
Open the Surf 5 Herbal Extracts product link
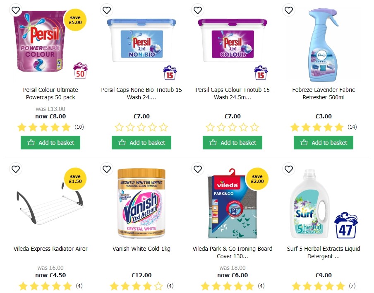[x=324, y=252]
